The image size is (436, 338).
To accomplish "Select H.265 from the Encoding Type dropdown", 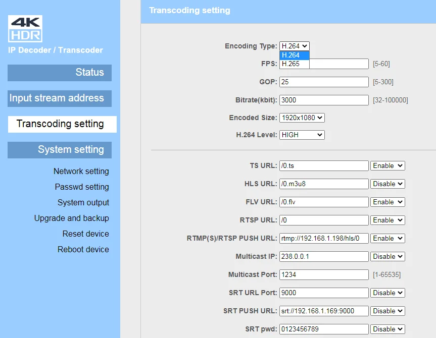I will click(x=294, y=64).
